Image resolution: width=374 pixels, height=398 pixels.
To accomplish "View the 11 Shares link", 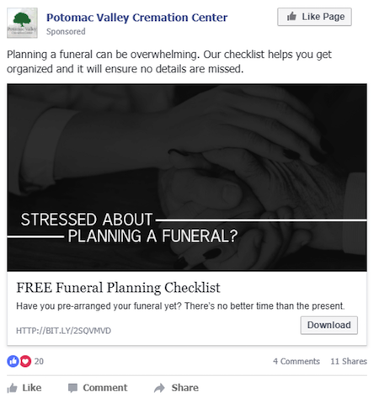I will click(349, 361).
